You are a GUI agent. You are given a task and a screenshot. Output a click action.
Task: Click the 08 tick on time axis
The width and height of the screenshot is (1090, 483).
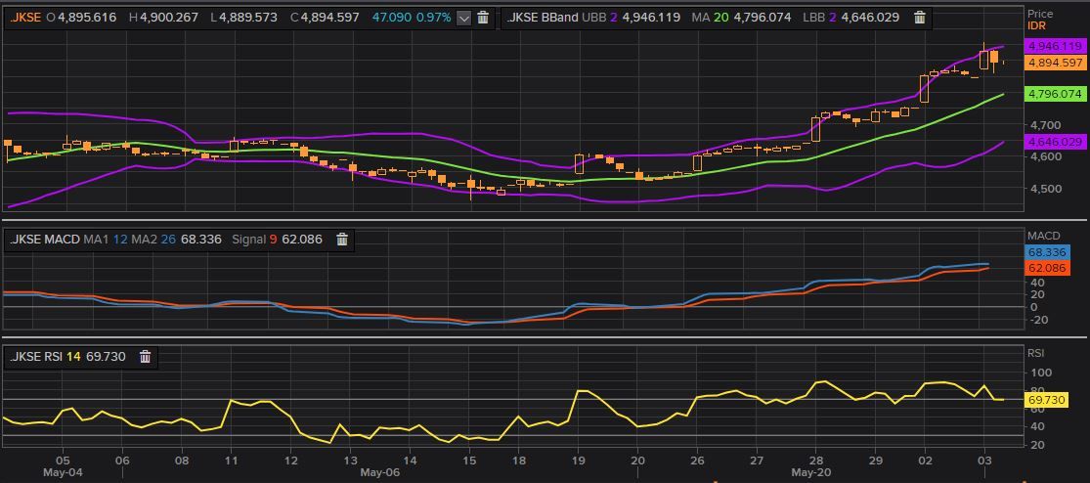pos(182,460)
